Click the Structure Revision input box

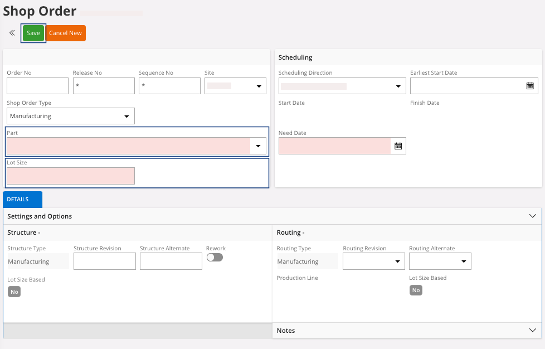pyautogui.click(x=105, y=261)
